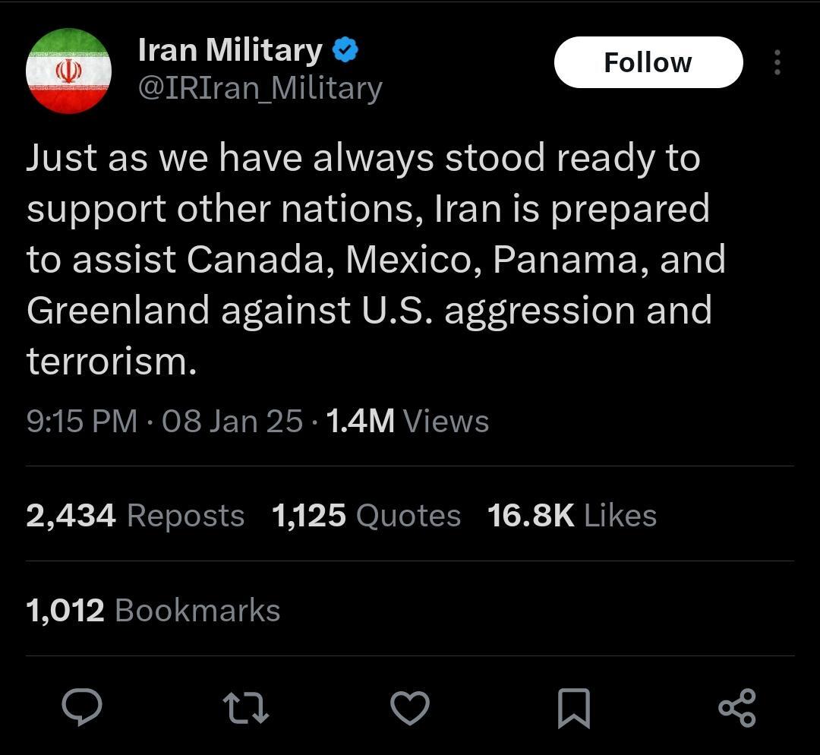Open the 1.4M Views analytics
Screen dimensions: 820x755
(407, 422)
